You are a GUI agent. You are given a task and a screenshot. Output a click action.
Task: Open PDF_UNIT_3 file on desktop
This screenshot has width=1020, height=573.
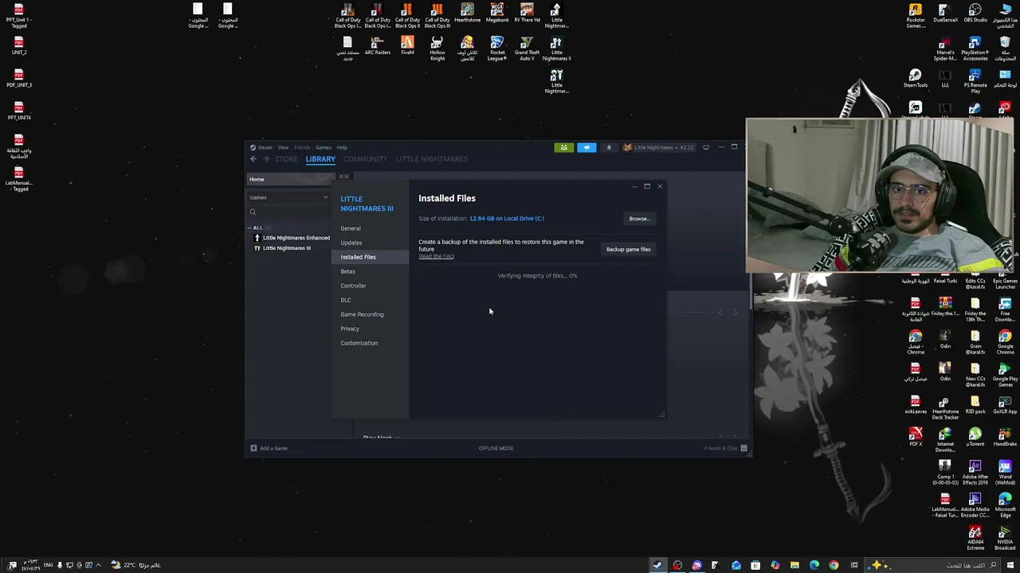tap(19, 78)
